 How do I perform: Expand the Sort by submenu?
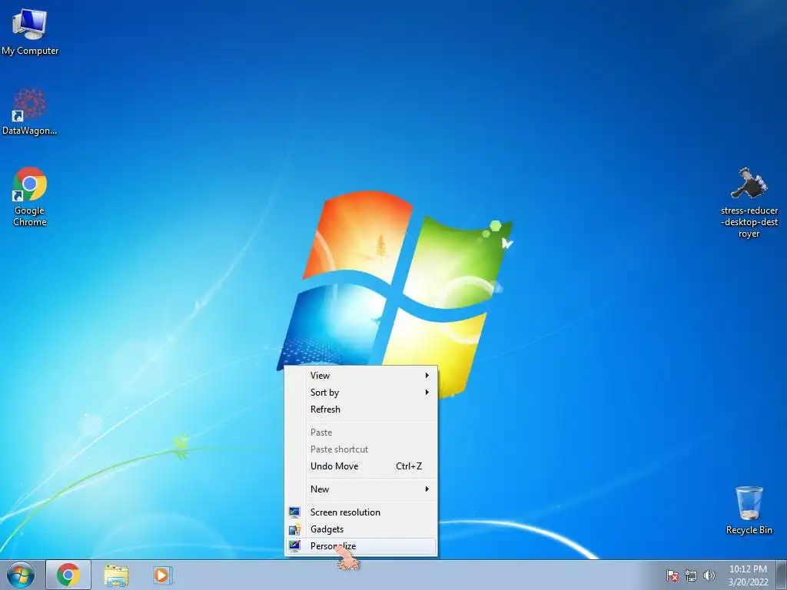click(361, 393)
